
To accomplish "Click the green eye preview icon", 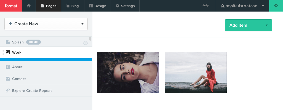I will pyautogui.click(x=276, y=6).
